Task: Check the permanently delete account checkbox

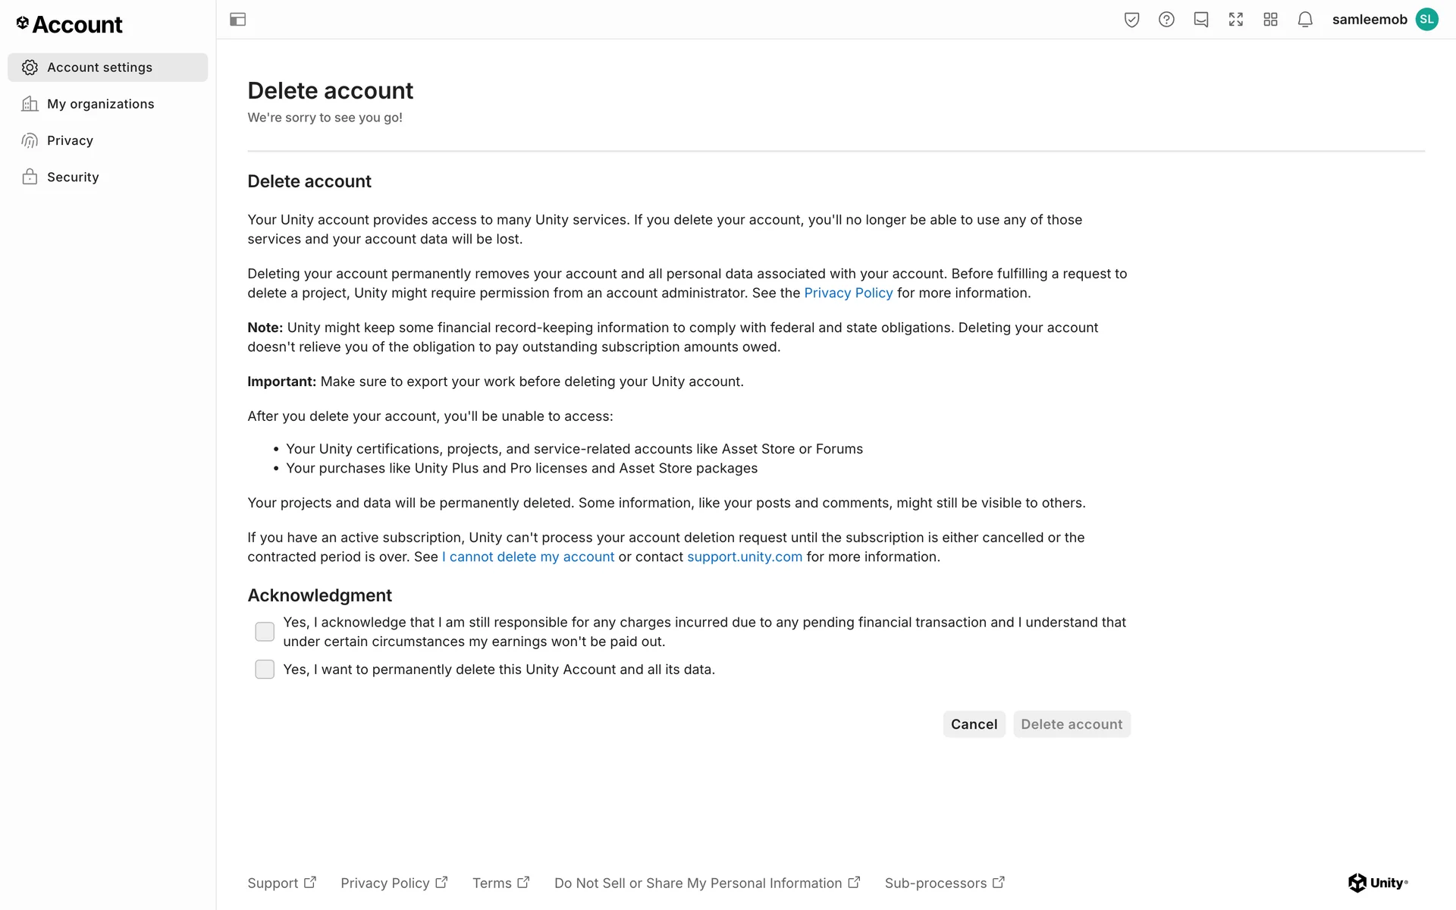Action: [265, 670]
